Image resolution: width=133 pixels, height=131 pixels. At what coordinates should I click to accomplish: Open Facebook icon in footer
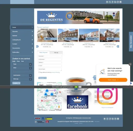click(x=110, y=119)
